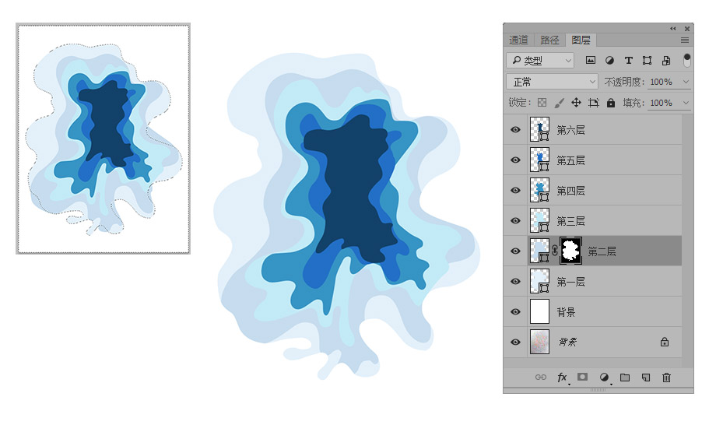Select the 第三层 layer name

click(x=570, y=221)
